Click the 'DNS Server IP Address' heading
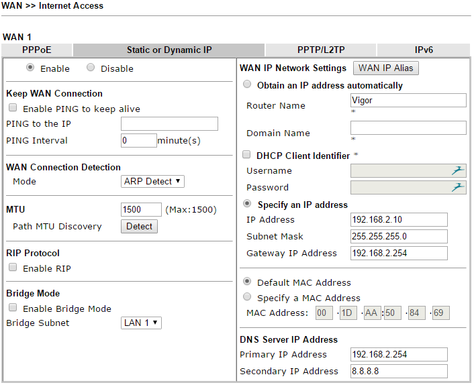Viewport: 474px width, 389px height. [x=289, y=339]
